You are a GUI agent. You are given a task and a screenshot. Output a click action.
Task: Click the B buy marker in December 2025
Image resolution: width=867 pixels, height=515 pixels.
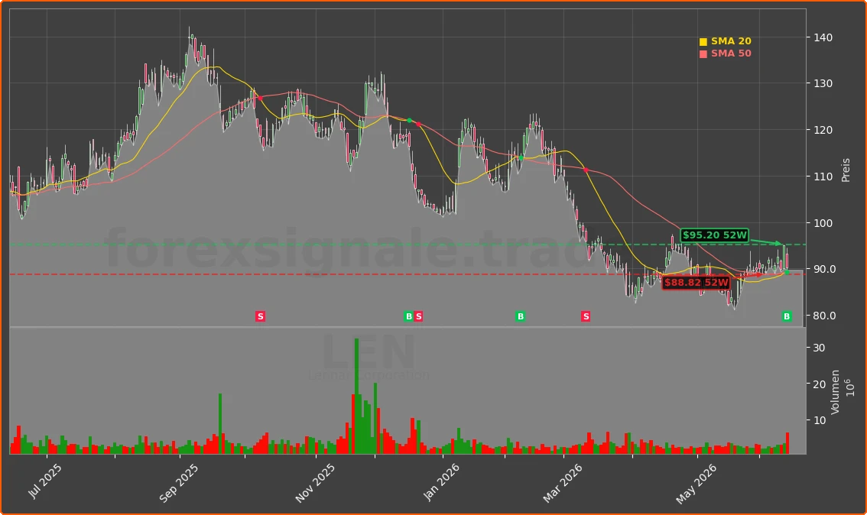pos(408,316)
